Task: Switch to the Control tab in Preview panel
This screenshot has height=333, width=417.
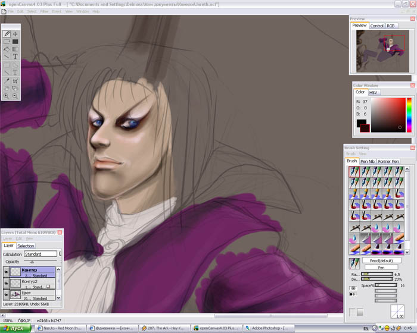Action: pyautogui.click(x=376, y=26)
